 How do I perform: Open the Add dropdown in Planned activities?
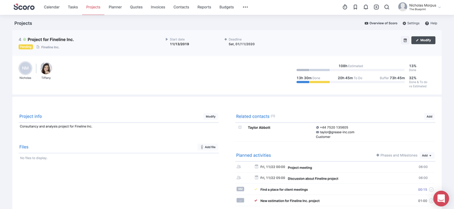[x=427, y=156]
